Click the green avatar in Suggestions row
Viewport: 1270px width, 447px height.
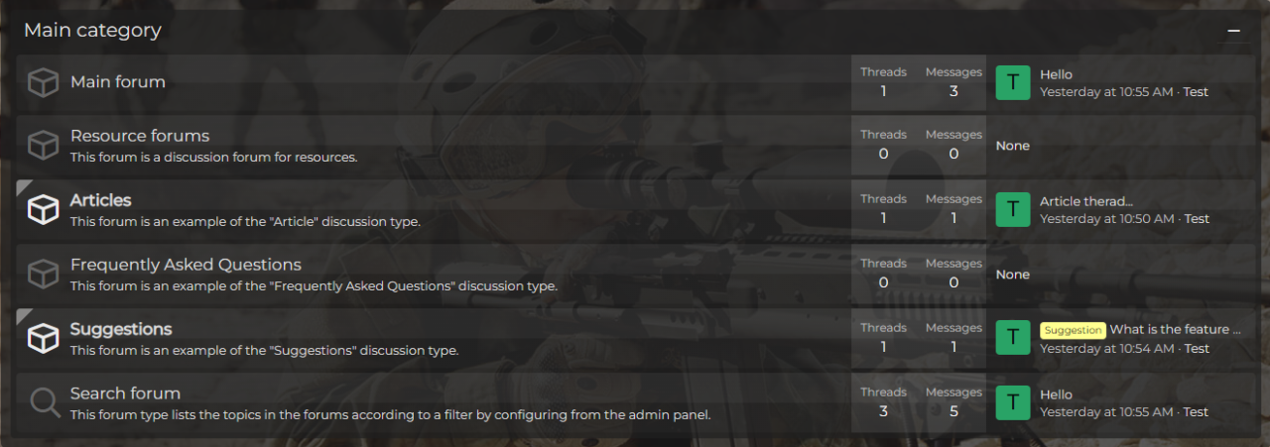1012,338
